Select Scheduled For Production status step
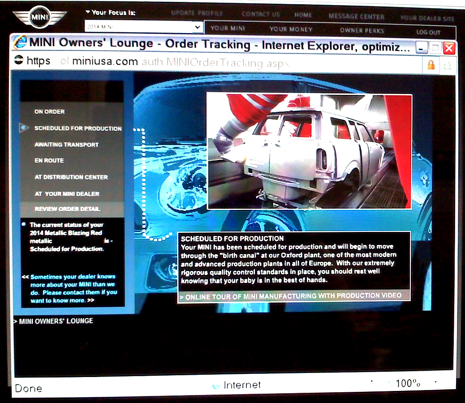465x403 pixels. pyautogui.click(x=78, y=129)
